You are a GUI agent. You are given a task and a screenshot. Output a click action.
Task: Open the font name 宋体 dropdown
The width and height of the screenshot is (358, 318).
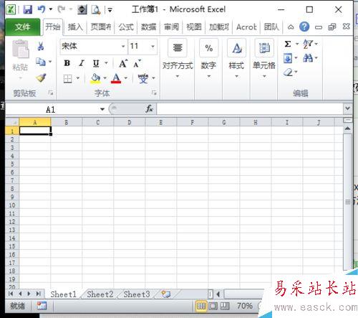click(123, 46)
